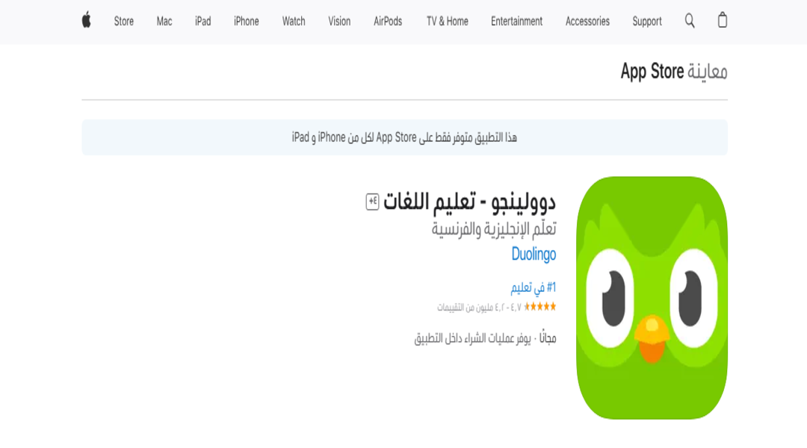This screenshot has height=448, width=807.
Task: Click the five-star rating icons
Action: (x=540, y=307)
